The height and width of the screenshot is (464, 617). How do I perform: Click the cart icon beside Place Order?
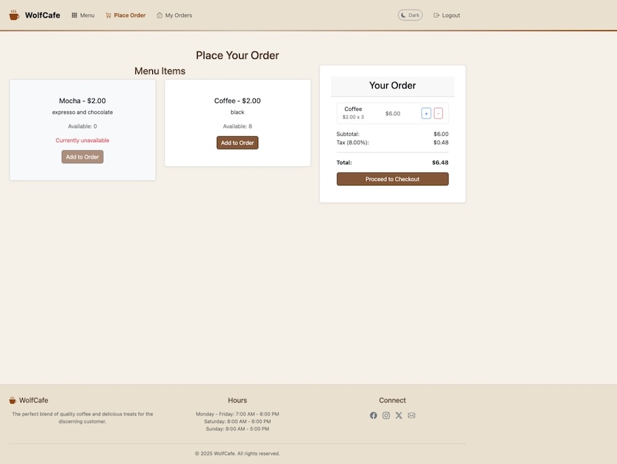coord(108,15)
